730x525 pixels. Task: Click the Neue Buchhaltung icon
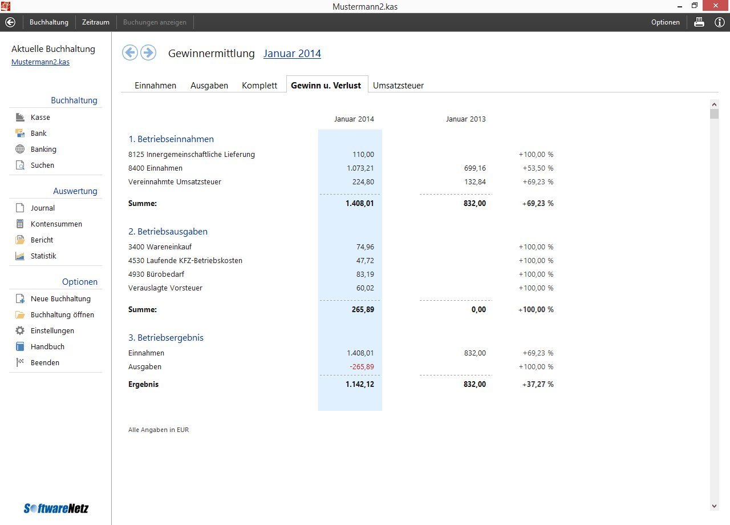point(20,298)
